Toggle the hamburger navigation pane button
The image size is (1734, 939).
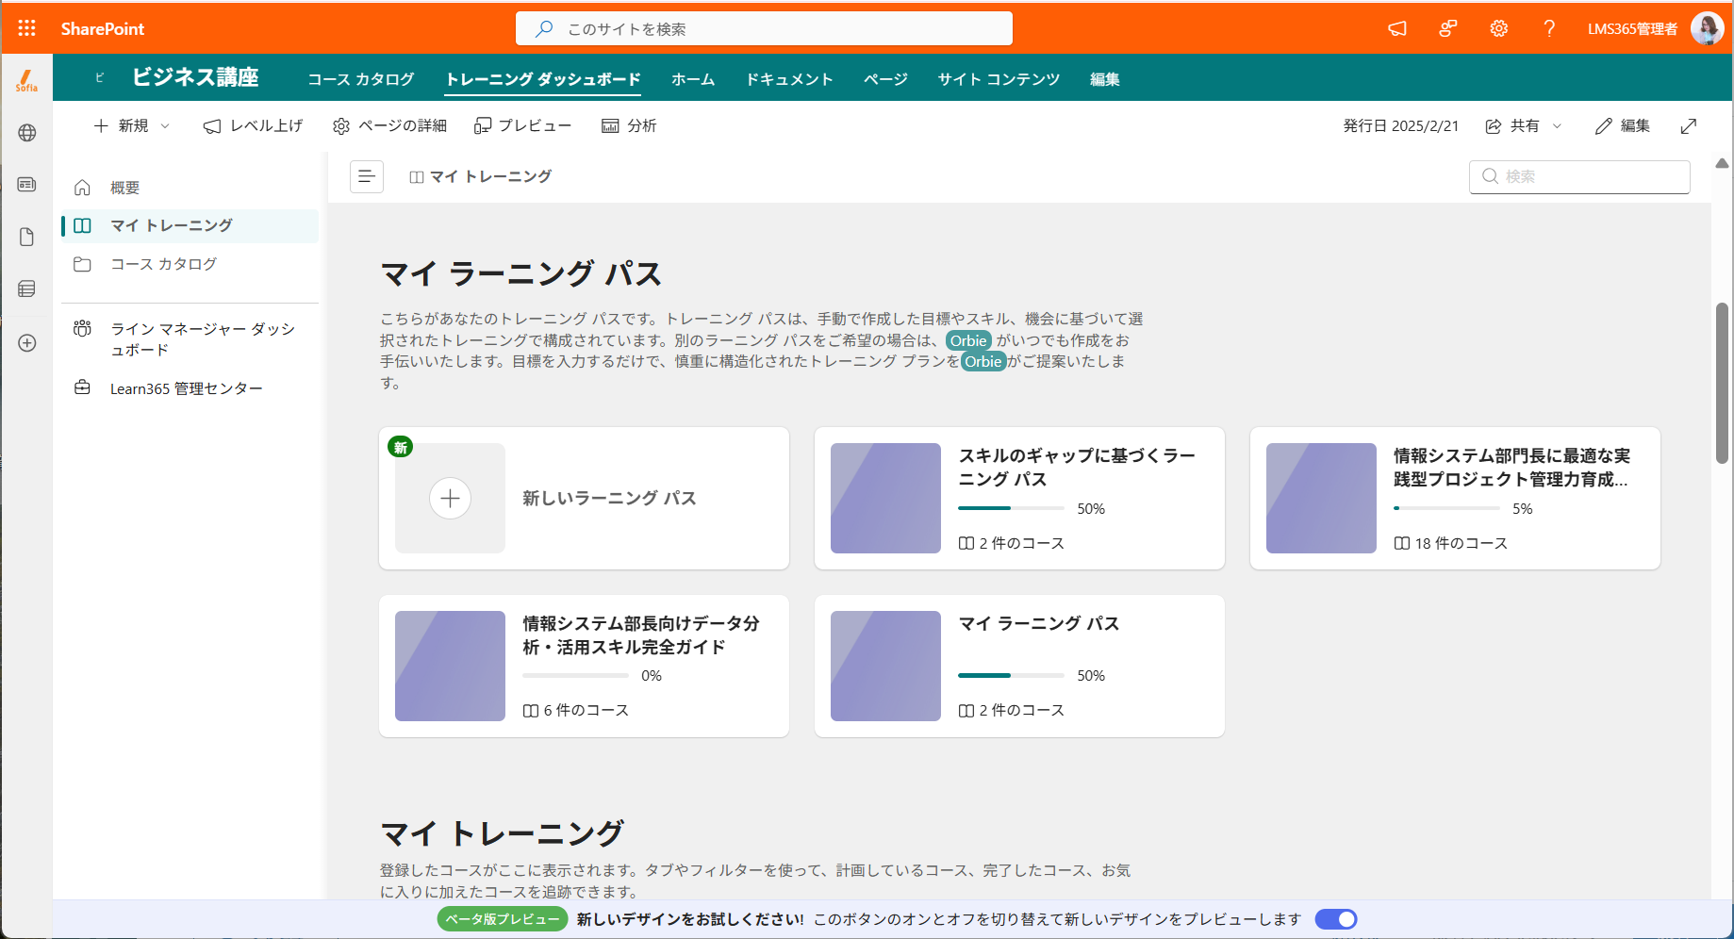(x=367, y=176)
